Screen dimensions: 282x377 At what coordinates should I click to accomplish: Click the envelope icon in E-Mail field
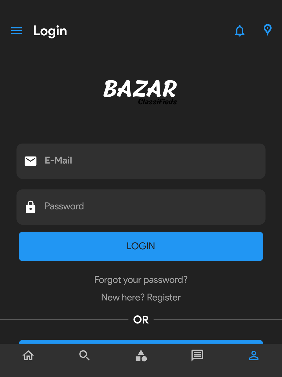coord(30,161)
